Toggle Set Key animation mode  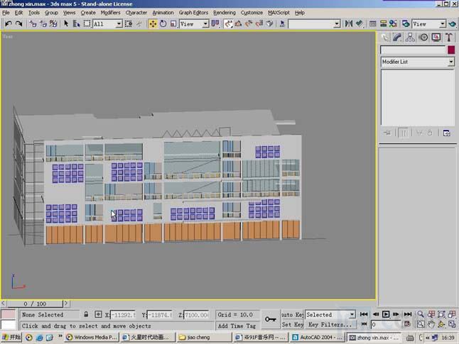[x=292, y=324]
